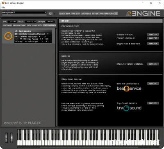This screenshot has height=149, width=164.
Task: Toggle the Solo button for the layer
Action: [x=29, y=26]
